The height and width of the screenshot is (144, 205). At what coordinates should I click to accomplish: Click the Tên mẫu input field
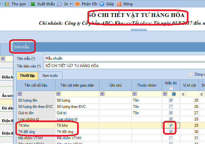pyautogui.click(x=122, y=58)
